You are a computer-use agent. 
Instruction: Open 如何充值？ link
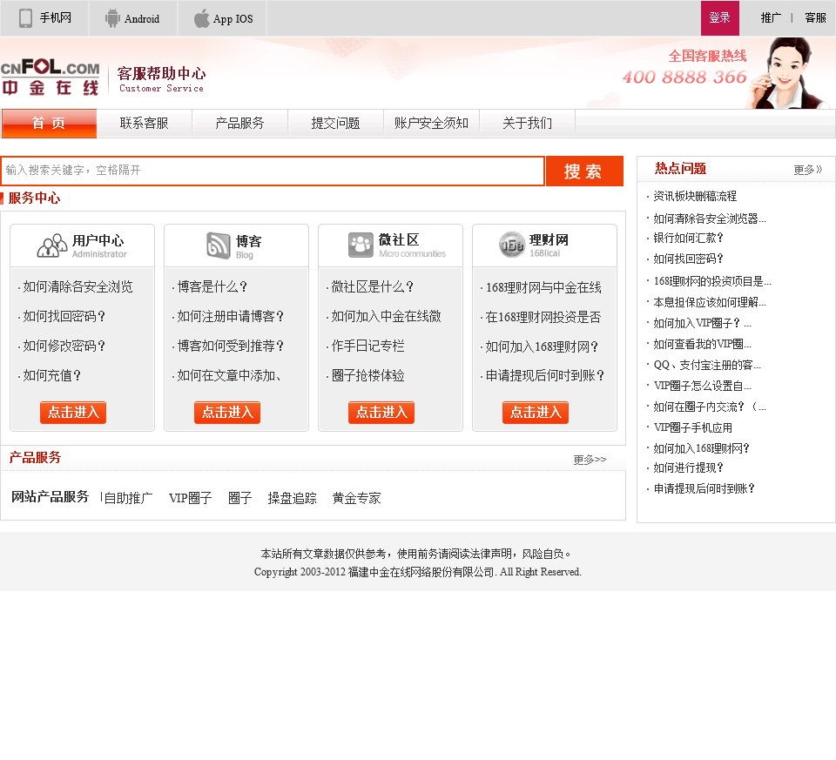[51, 376]
